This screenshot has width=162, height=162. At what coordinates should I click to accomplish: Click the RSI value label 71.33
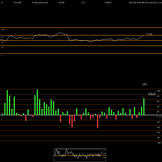149,34
